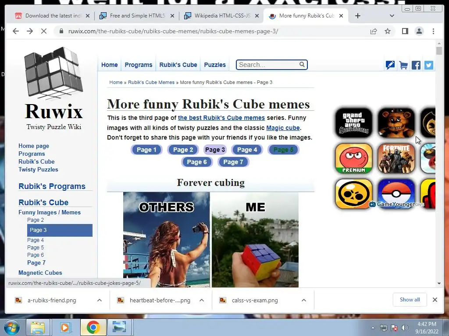
Task: Go to Page 5 pill button
Action: click(284, 150)
